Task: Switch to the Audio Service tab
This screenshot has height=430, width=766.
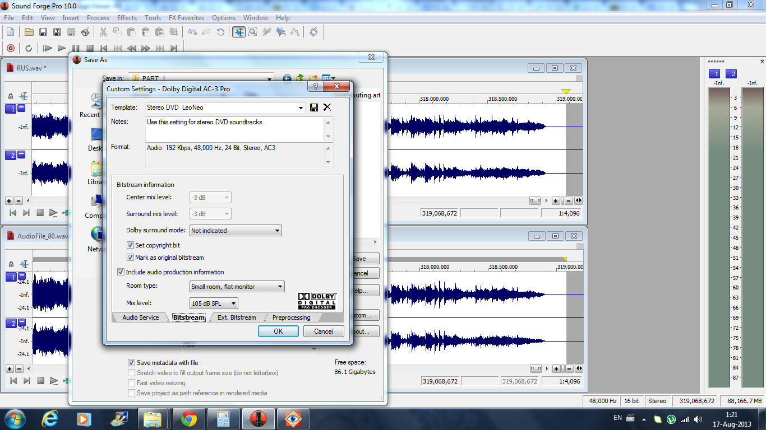Action: click(141, 317)
